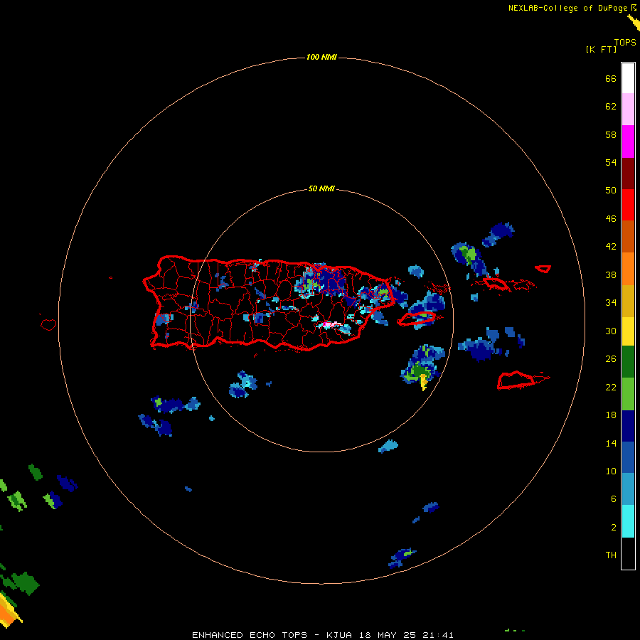
Task: Click the NEXLAB-College of DuPage credit text
Action: point(567,8)
